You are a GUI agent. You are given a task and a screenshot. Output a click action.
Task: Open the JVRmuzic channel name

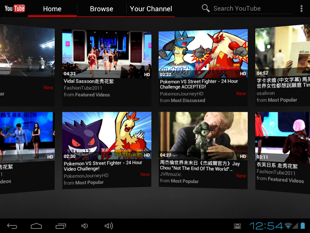(170, 174)
